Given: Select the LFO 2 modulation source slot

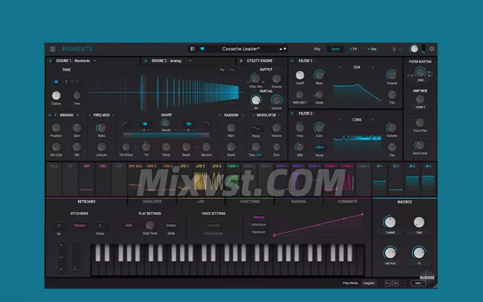Looking at the screenshot, I should point(200,166).
